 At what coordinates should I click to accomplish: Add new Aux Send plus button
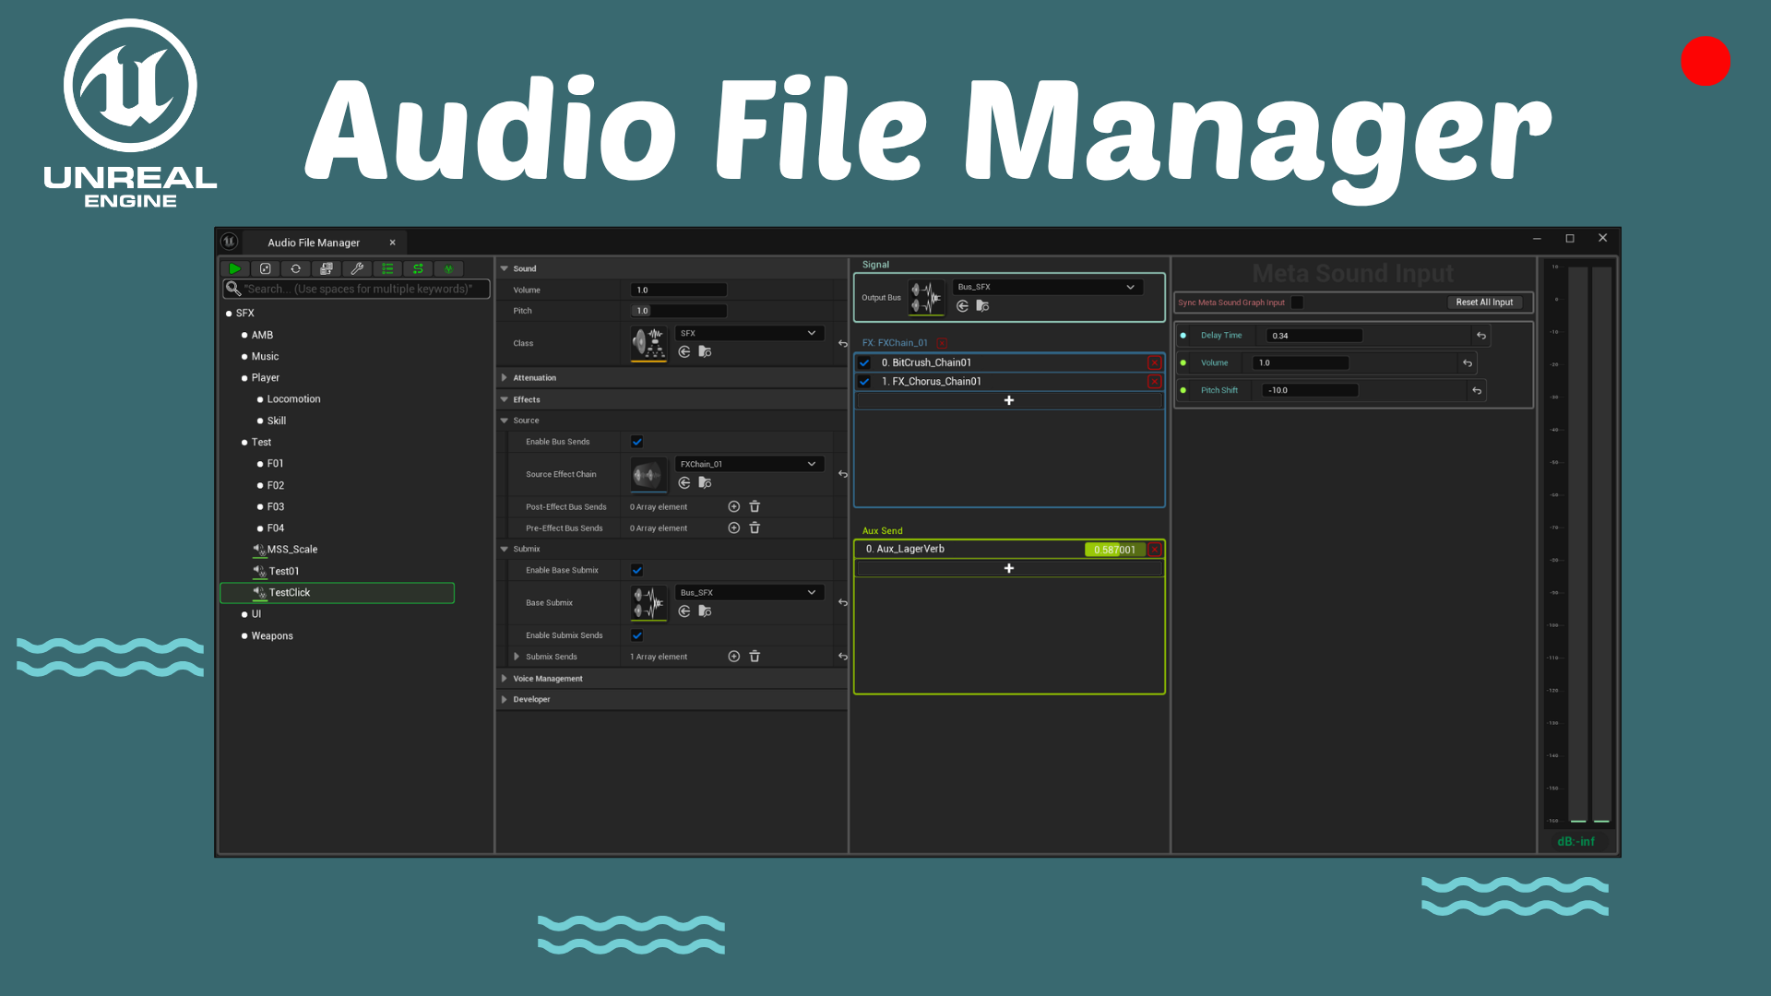[1009, 568]
